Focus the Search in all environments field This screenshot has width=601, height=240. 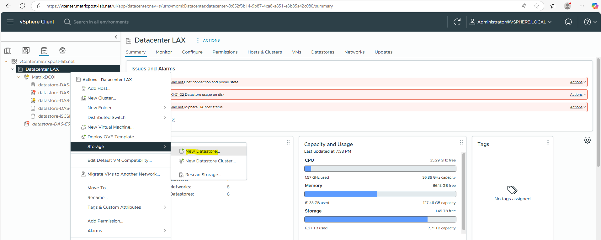101,22
